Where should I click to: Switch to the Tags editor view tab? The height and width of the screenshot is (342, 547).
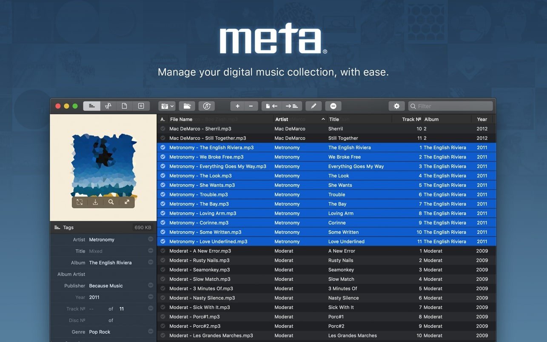click(91, 106)
